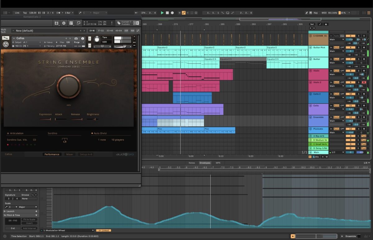Toggle the arrangement lock icon
Screen dimensions: 373x240
(x=326, y=24)
